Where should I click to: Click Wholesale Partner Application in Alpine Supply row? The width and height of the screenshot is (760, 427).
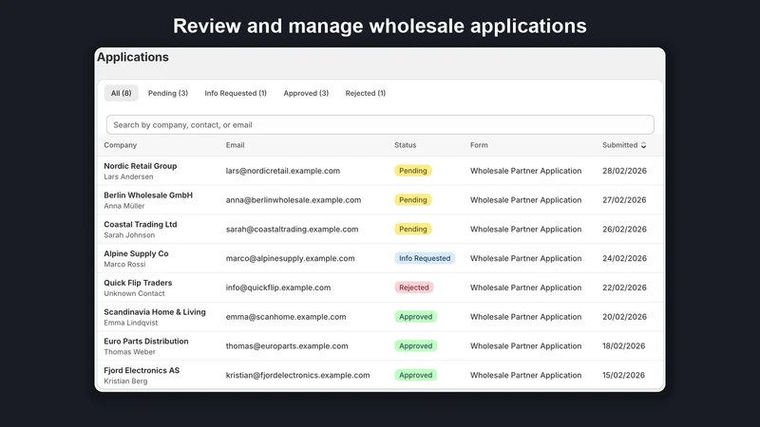526,258
